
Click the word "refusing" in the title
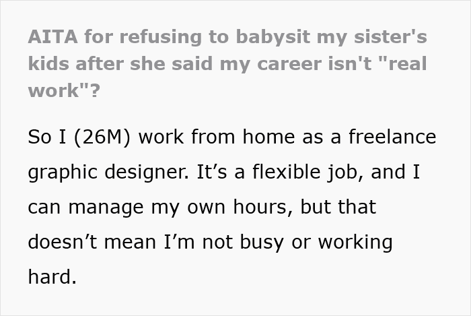pyautogui.click(x=160, y=37)
